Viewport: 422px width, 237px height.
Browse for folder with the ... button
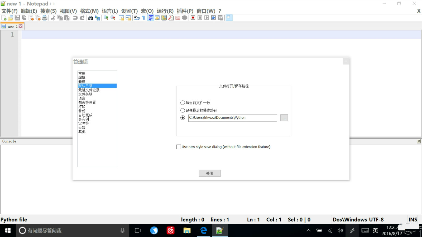click(284, 118)
